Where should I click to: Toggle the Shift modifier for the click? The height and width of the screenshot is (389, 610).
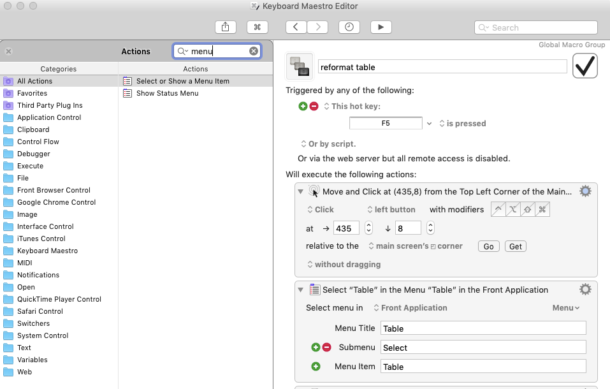pyautogui.click(x=528, y=210)
